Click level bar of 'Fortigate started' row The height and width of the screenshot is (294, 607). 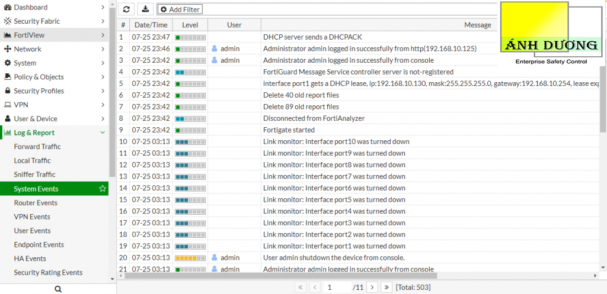pyautogui.click(x=190, y=130)
